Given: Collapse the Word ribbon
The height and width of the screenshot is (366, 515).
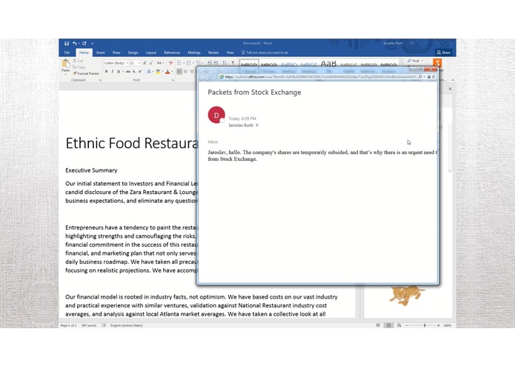Looking at the screenshot, I should point(453,80).
